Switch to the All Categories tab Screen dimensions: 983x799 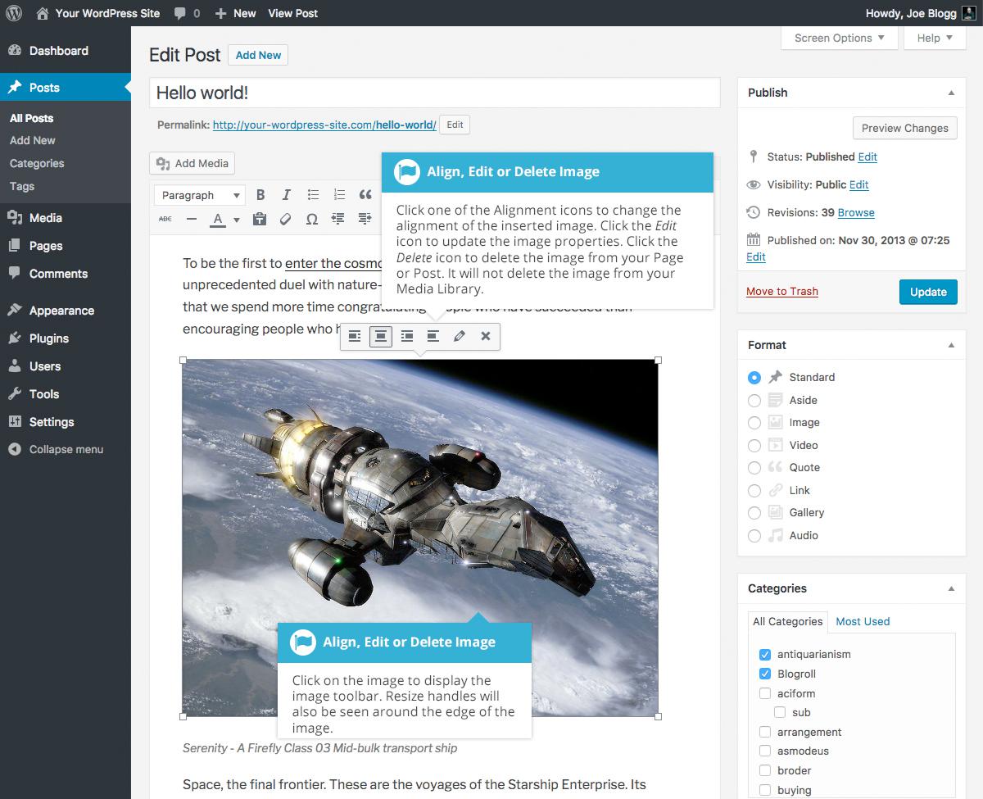click(x=787, y=621)
